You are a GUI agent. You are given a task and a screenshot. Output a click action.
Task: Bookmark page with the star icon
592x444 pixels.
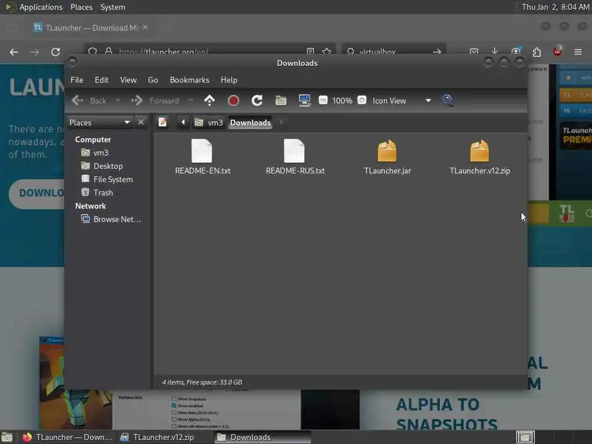327,51
